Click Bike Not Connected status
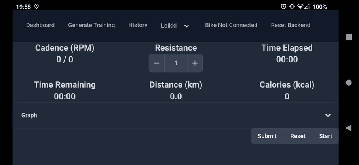359x165 pixels. [x=231, y=25]
